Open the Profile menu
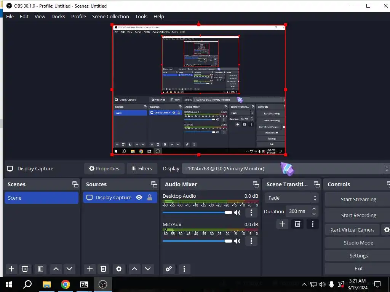The image size is (390, 292). point(78,17)
